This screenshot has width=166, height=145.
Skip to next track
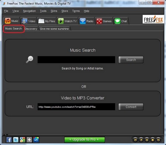[x=158, y=140]
